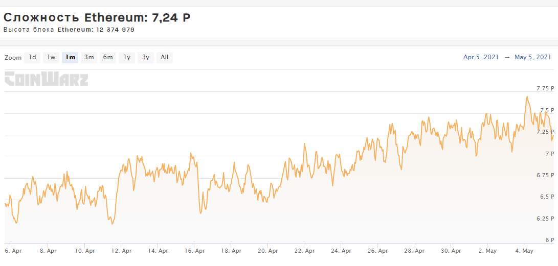This screenshot has height=266, width=558.
Task: Click the 6.75 P axis label
Action: tap(545, 175)
